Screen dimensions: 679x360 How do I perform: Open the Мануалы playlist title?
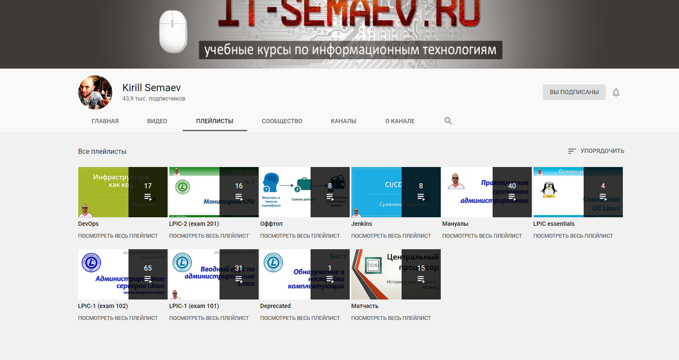[455, 224]
